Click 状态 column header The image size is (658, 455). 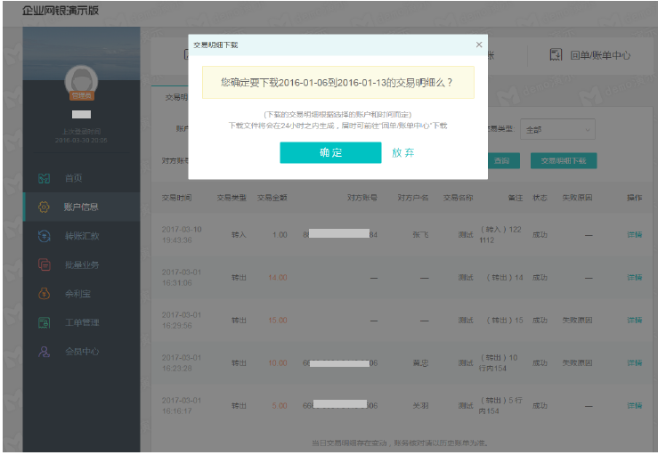tap(540, 198)
